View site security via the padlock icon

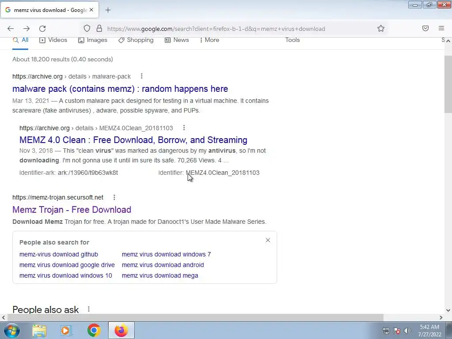(99, 28)
